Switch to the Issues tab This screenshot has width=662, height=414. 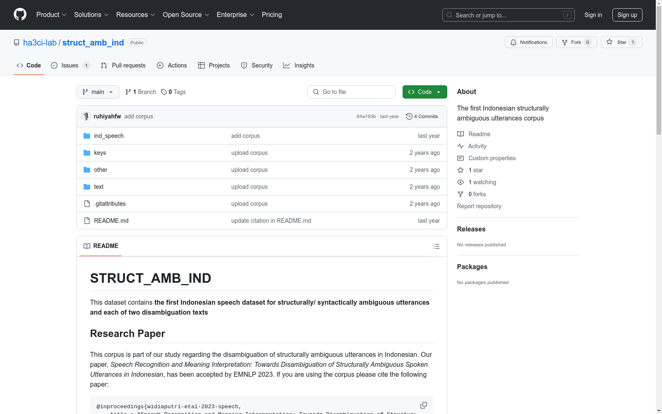coord(70,65)
